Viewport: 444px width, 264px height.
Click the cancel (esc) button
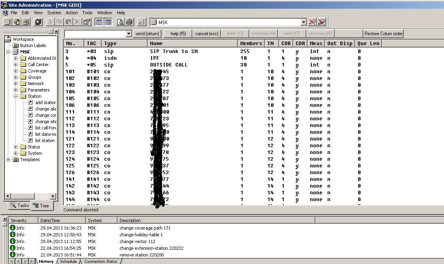[x=207, y=34]
